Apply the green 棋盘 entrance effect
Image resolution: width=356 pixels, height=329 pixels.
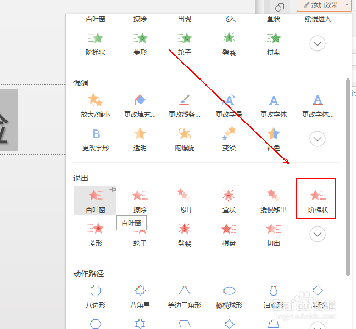point(274,44)
